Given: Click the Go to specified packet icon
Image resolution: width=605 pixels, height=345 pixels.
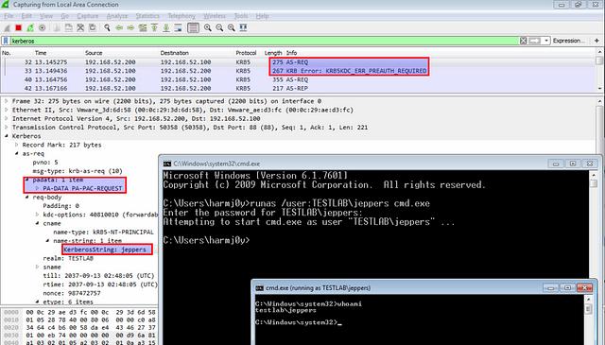Looking at the screenshot, I should tap(143, 27).
